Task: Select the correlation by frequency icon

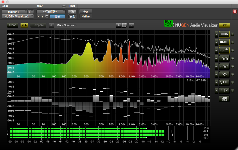Action: (x=224, y=83)
